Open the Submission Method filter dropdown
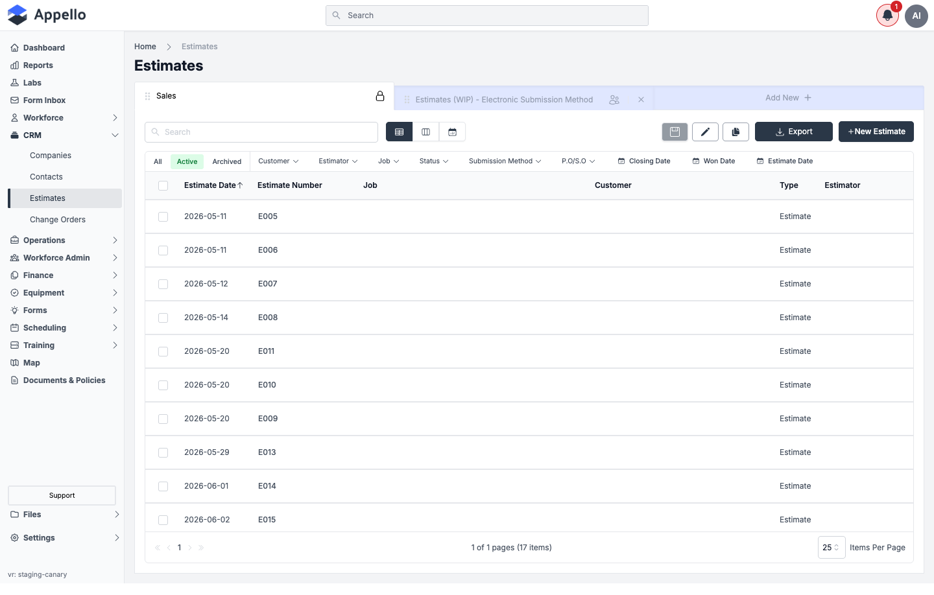 point(505,161)
